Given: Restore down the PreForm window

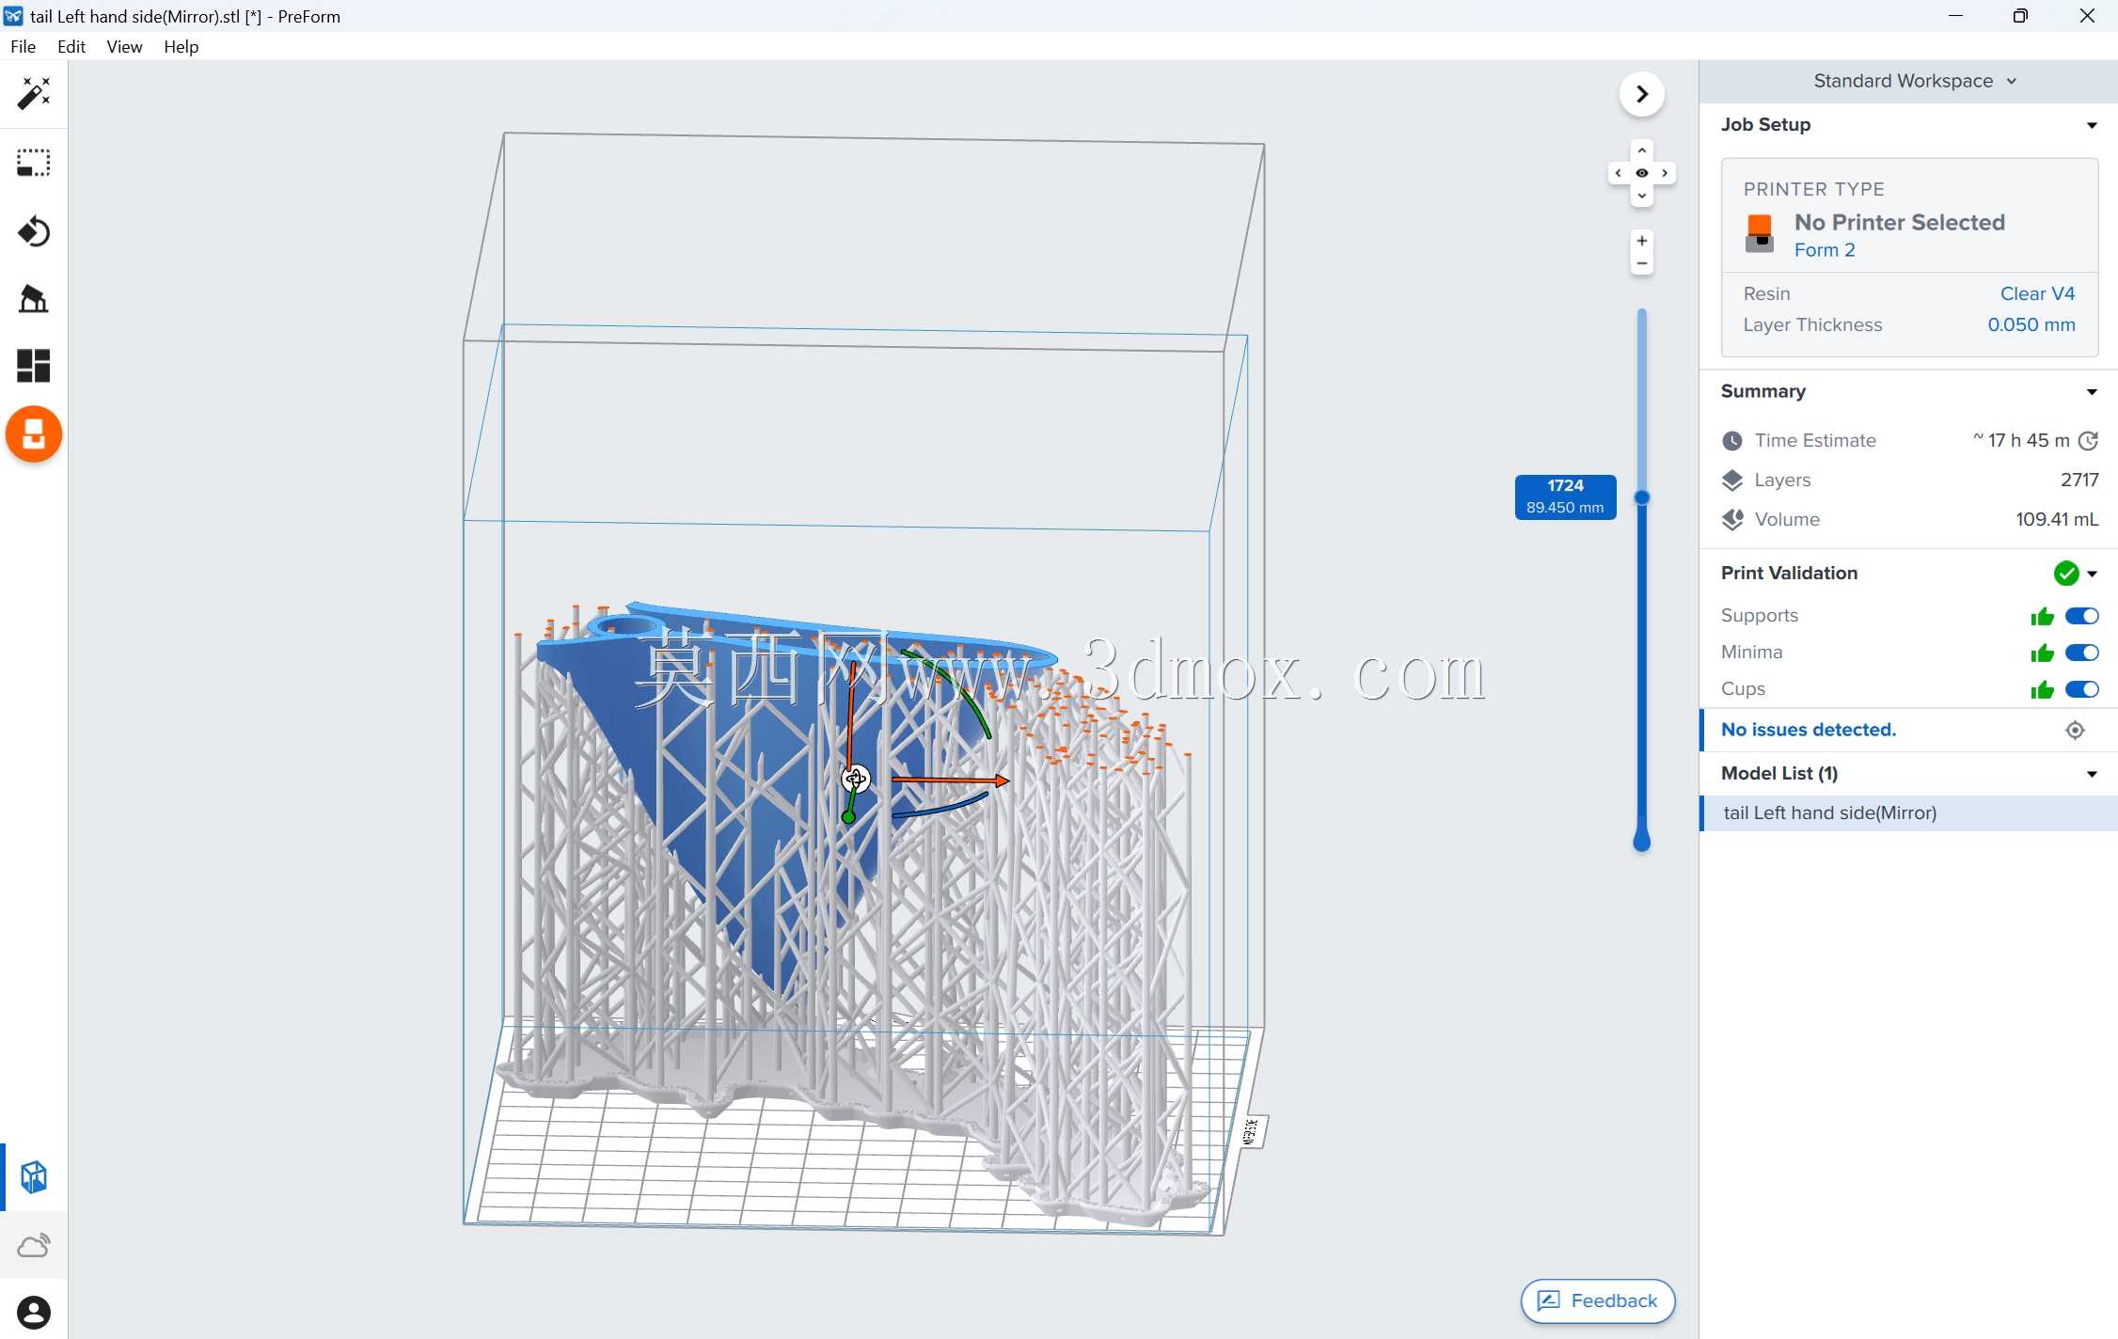Looking at the screenshot, I should click(2019, 16).
